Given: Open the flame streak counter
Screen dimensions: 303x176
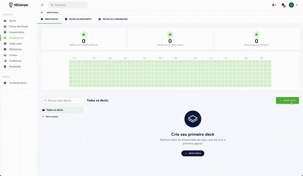Looking at the screenshot, I should [274, 5].
